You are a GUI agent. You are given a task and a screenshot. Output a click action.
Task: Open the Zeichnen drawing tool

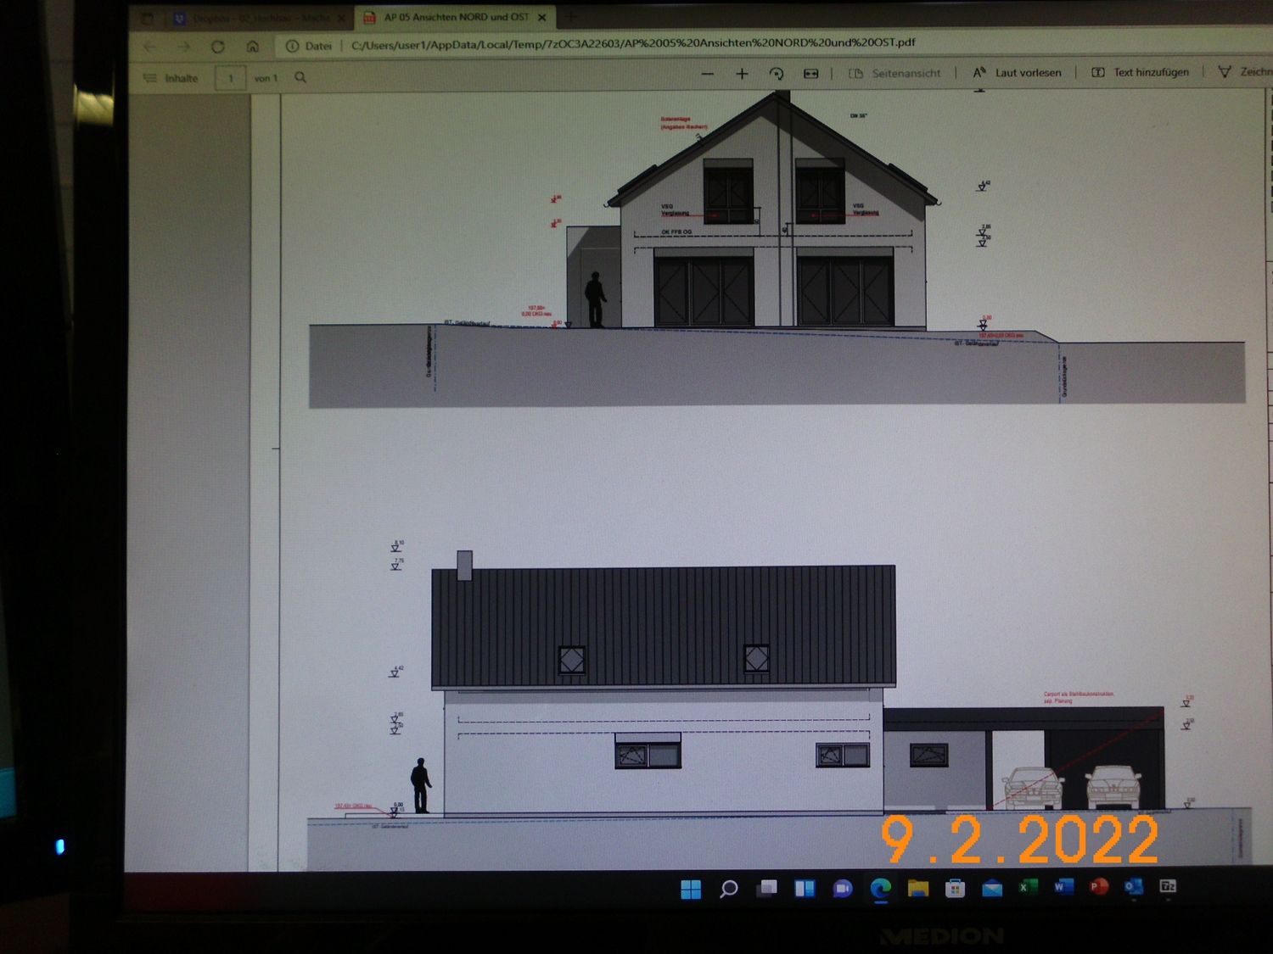1245,72
